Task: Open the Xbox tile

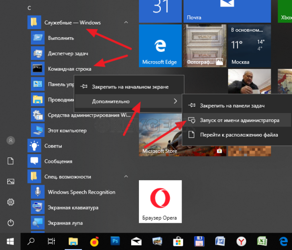Action: pos(285,11)
